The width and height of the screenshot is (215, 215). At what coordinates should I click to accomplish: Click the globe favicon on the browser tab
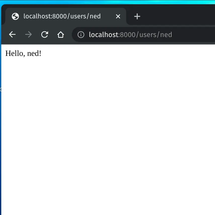click(15, 16)
